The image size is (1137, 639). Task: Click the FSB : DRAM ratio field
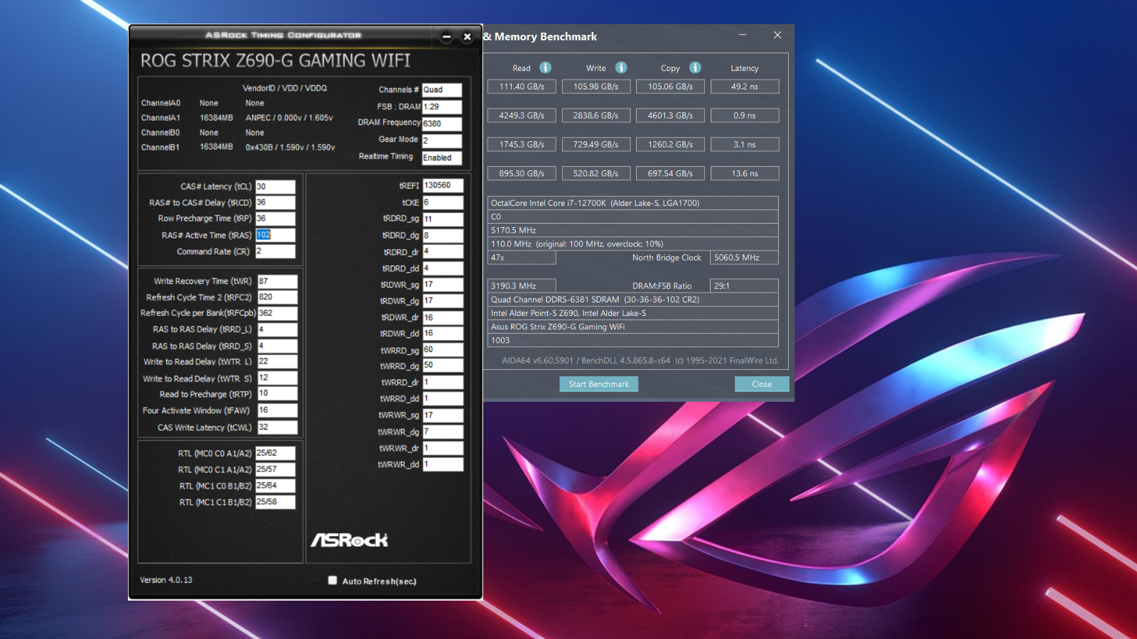coord(442,107)
